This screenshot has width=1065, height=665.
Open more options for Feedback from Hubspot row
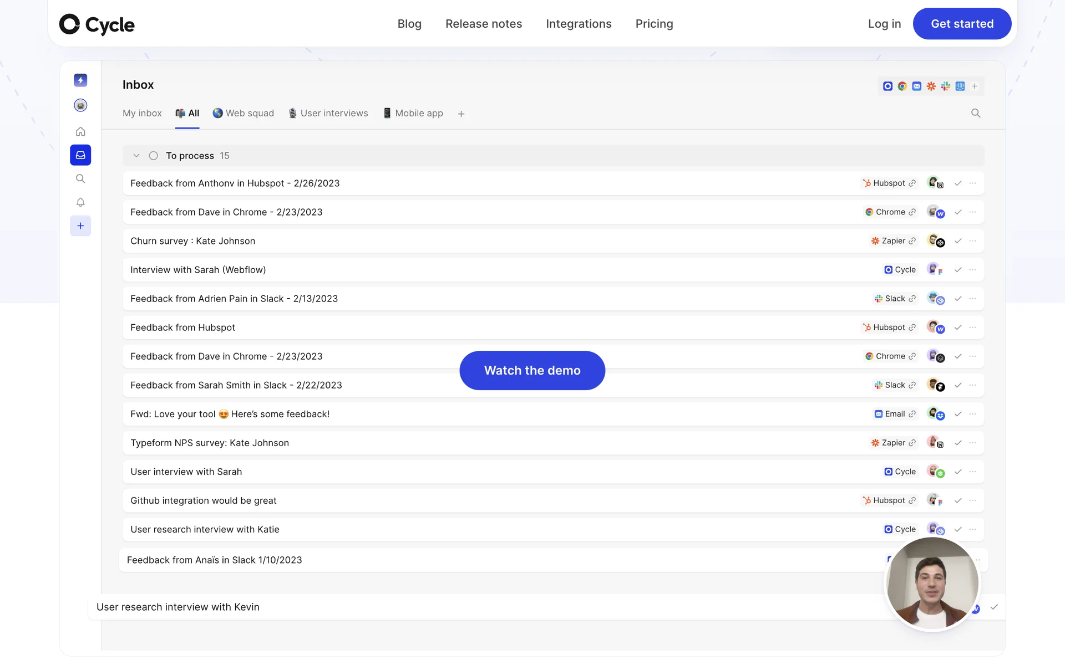click(973, 328)
